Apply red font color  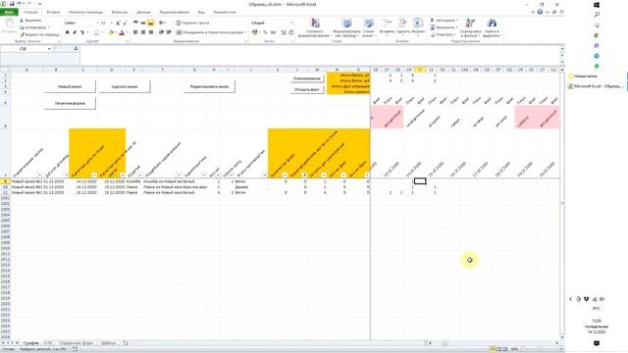[x=122, y=32]
